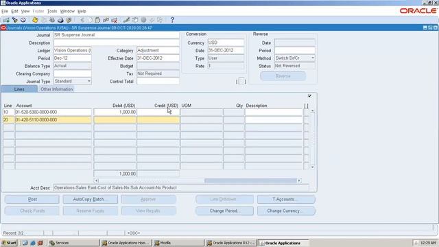Click the New record toolbar icon
Screen dimensions: 439x247
[6, 20]
